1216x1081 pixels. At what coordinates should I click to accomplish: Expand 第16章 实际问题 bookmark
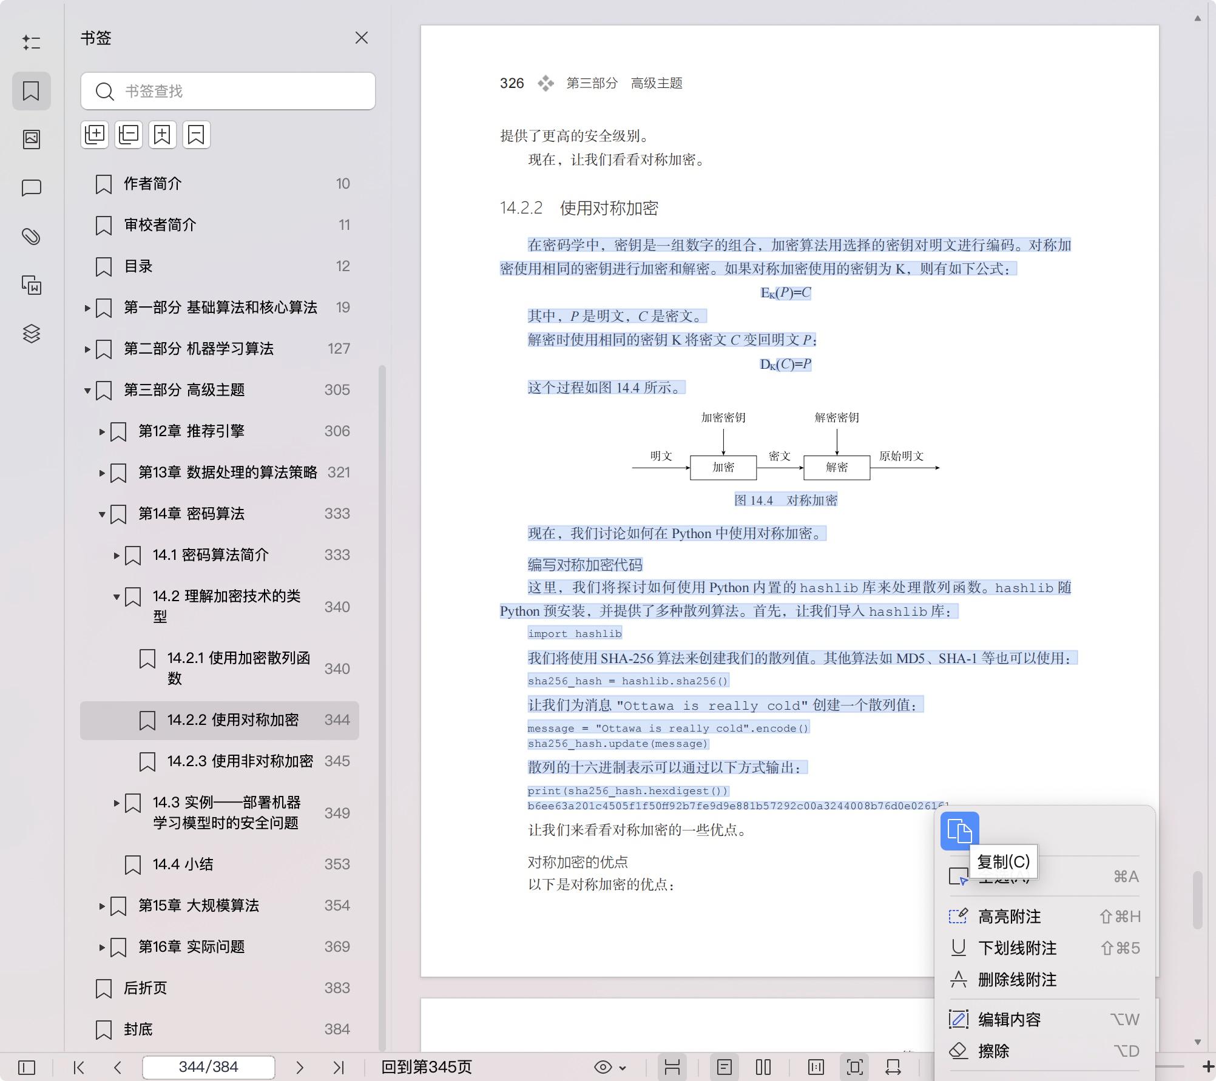102,948
